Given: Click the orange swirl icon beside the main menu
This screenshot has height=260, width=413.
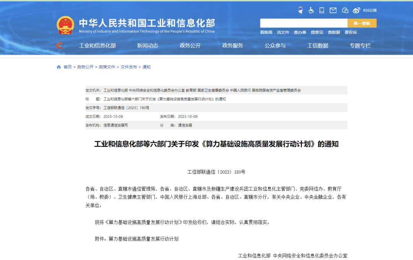Looking at the screenshot, I should [60, 45].
